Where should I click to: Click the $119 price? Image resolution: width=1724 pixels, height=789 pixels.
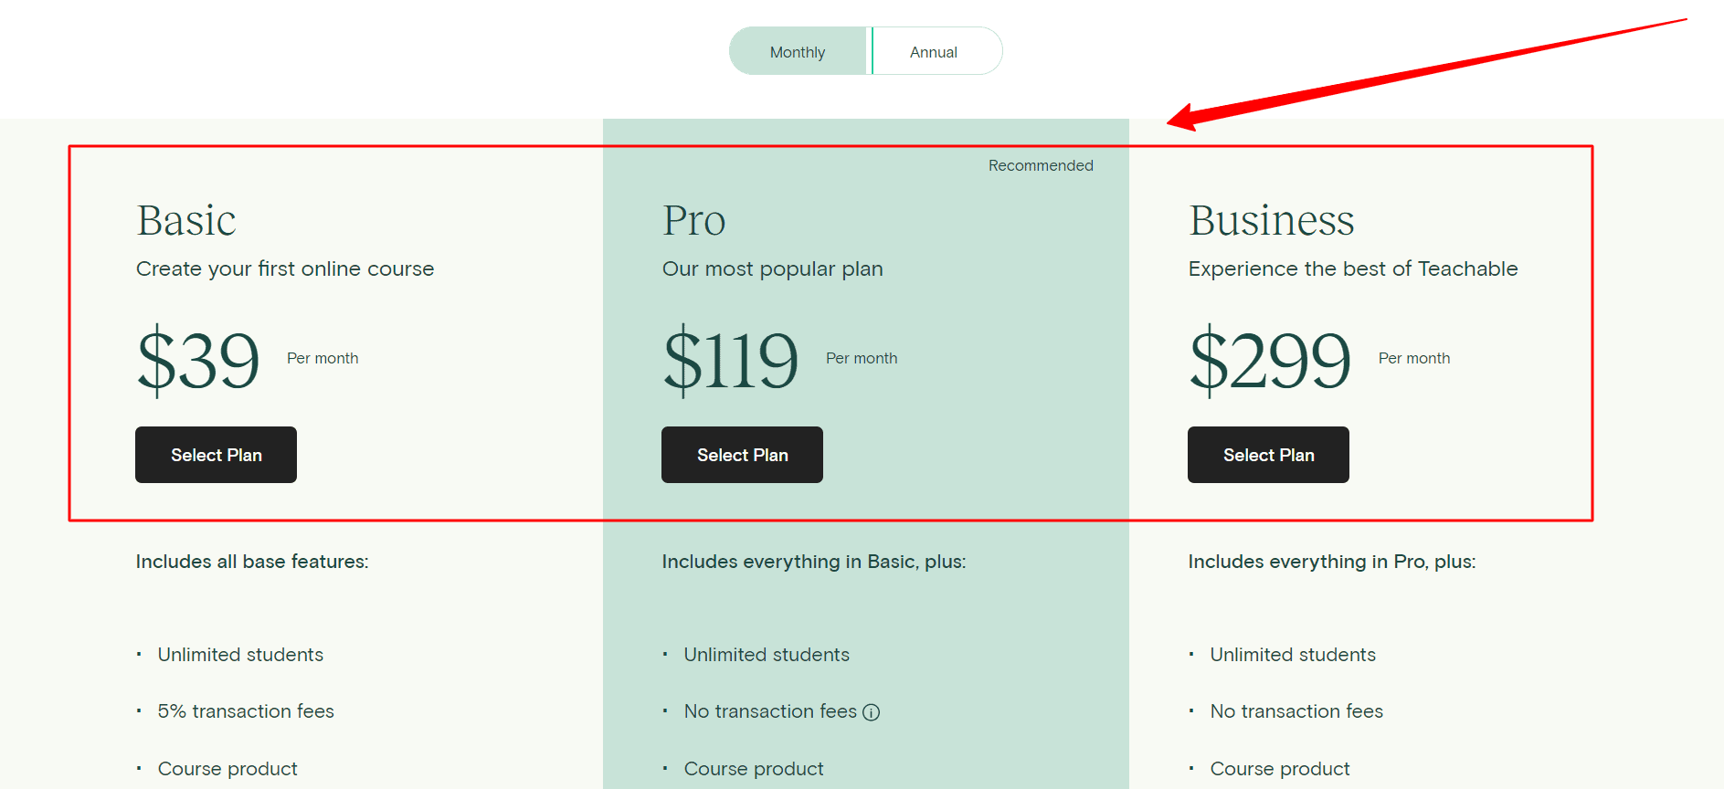[x=730, y=360]
